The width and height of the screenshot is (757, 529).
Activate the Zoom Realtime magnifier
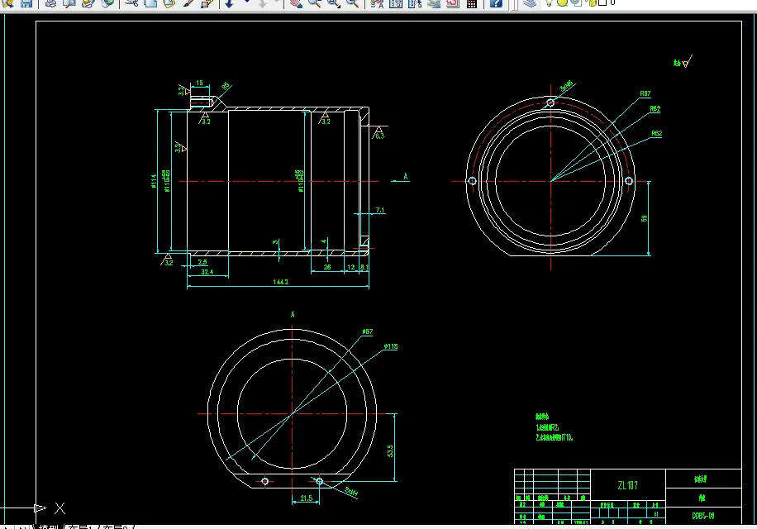pyautogui.click(x=315, y=3)
